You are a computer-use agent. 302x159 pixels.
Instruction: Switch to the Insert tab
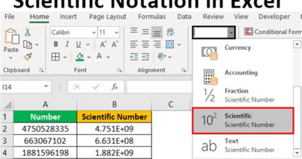coord(68,17)
